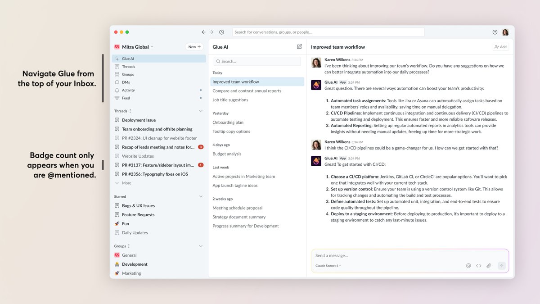Select Progress summary for Development chat
This screenshot has height=304, width=540.
point(257,226)
